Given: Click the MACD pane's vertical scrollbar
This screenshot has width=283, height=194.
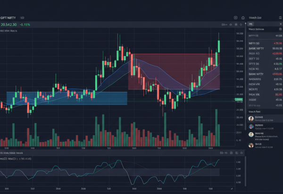Looking at the screenshot, I should 245,171.
